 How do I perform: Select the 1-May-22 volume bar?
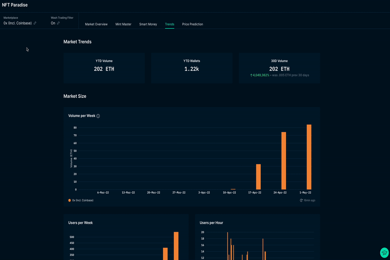[309, 157]
